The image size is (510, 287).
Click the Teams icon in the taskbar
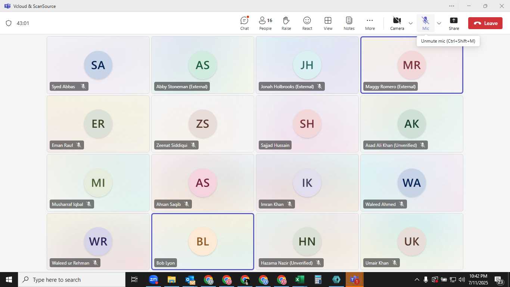tap(354, 280)
